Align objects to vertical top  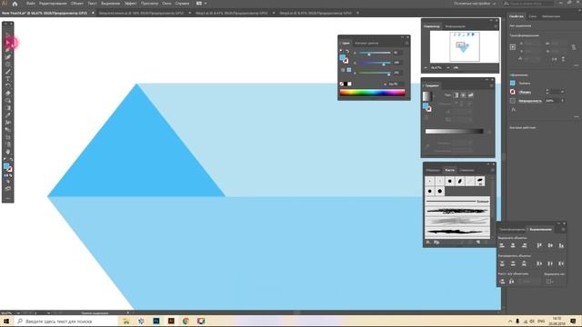tap(539, 245)
